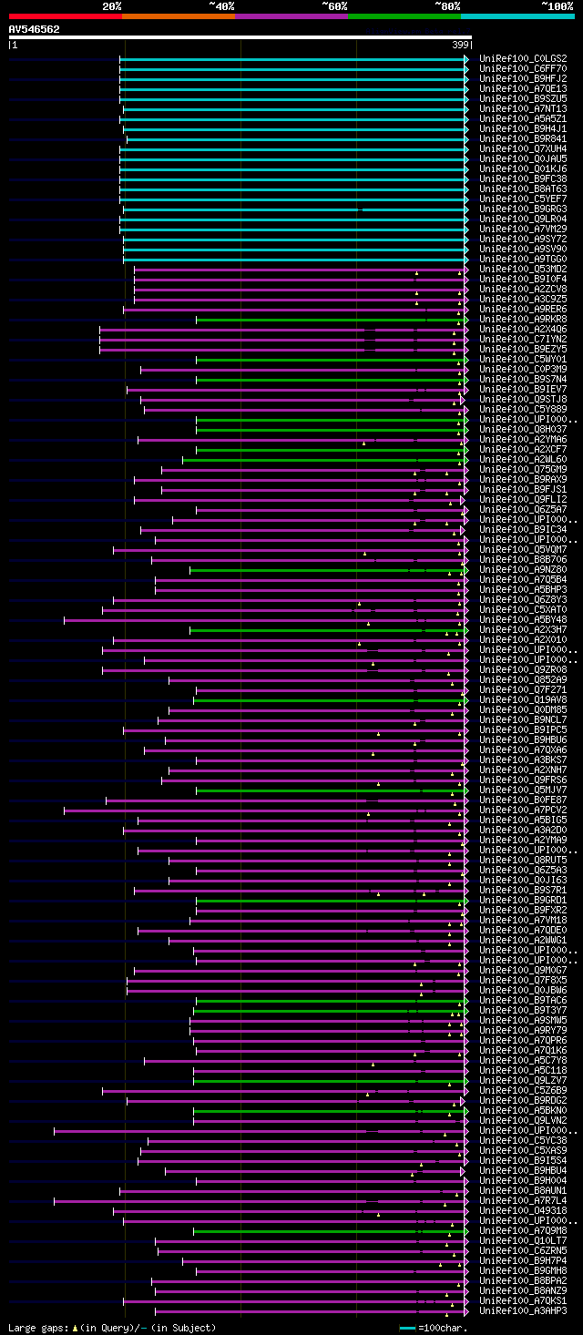Select hit UniRef100_A9SY72
Image resolution: width=583 pixels, height=1335 pixels.
[x=522, y=239]
